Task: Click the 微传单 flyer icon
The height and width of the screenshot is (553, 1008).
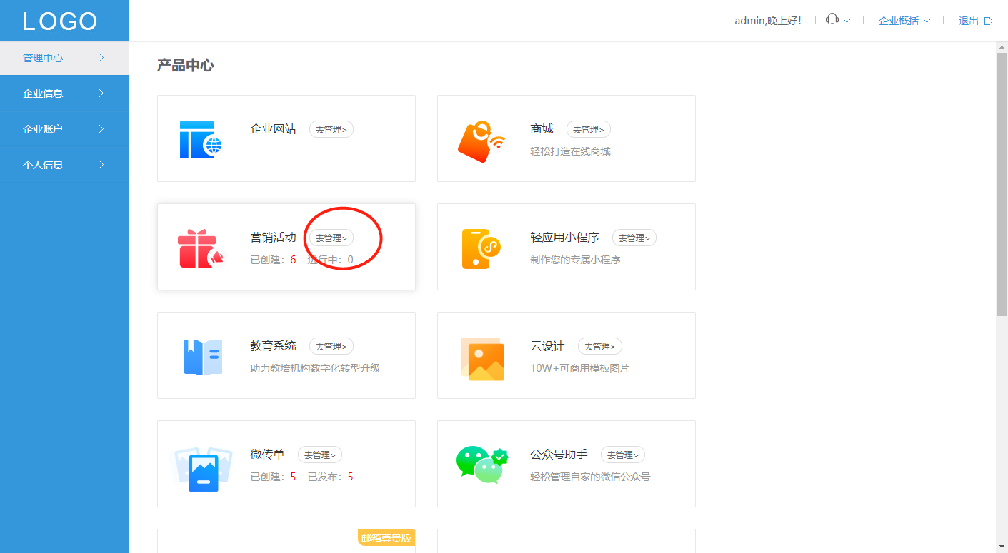Action: [x=204, y=469]
